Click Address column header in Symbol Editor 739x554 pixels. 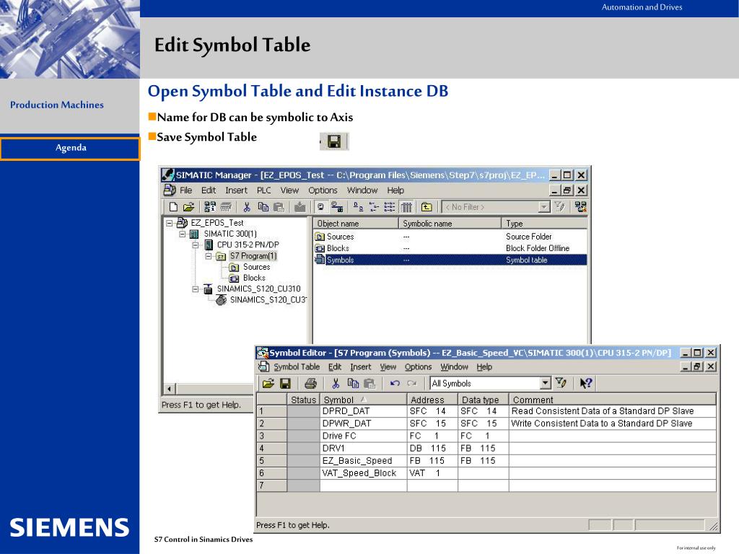(432, 400)
